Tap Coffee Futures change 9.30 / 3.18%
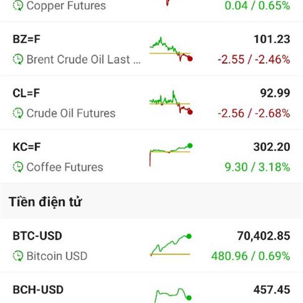This screenshot has height=303, width=303. point(258,167)
